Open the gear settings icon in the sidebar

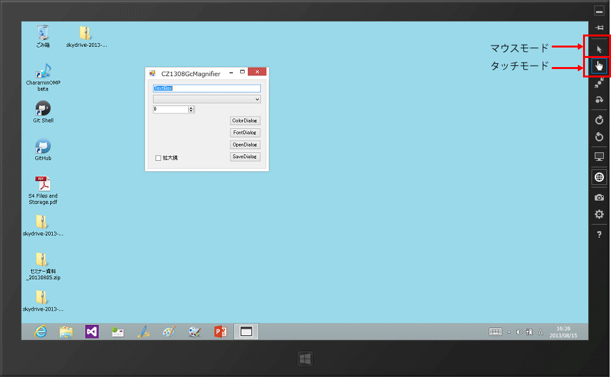599,214
